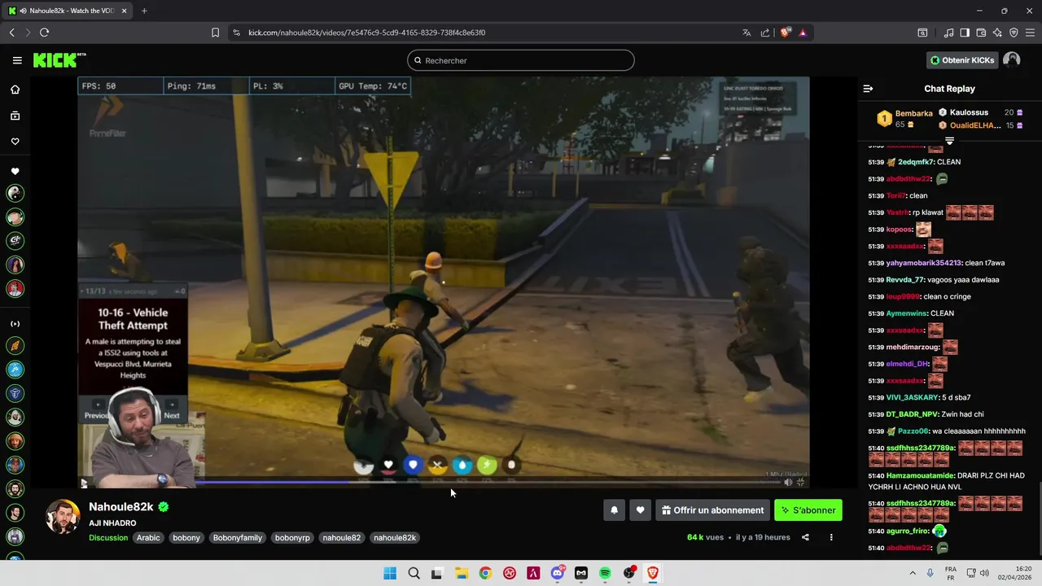Click Bembarka top gifter entry
Image resolution: width=1042 pixels, height=586 pixels.
click(x=904, y=119)
